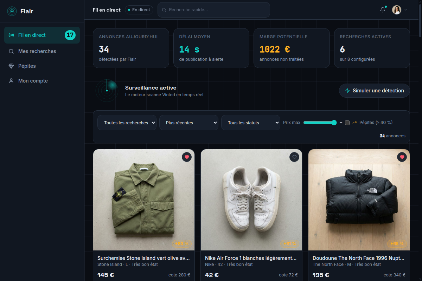
Task: Click the cote 72 € text
Action: click(288, 275)
